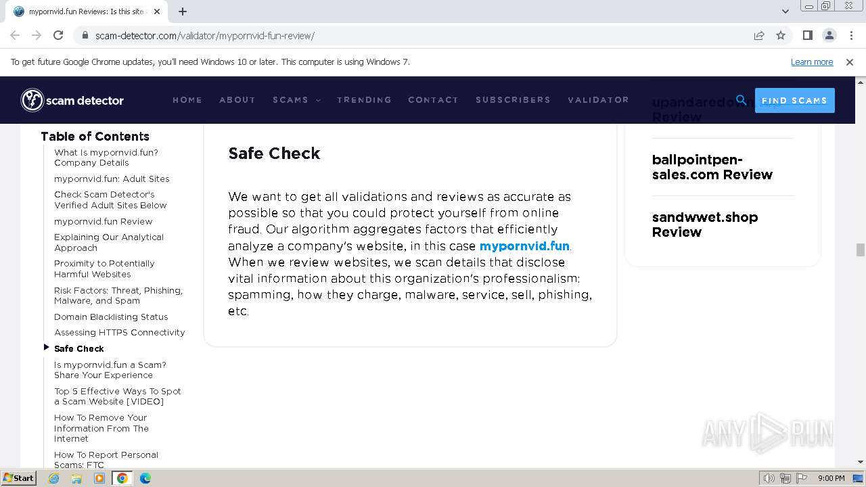Screen dimensions: 866x487
Task: Click the volume speaker tray icon
Action: [x=769, y=478]
